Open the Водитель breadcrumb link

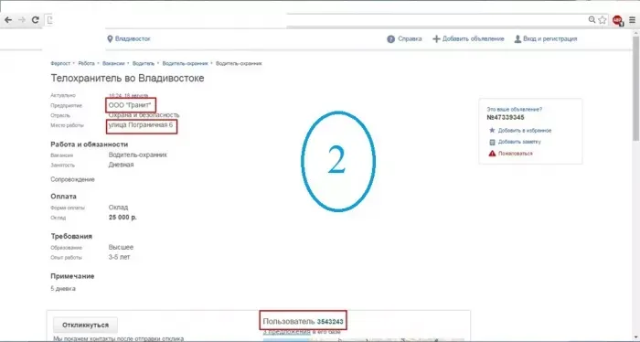[x=144, y=63]
